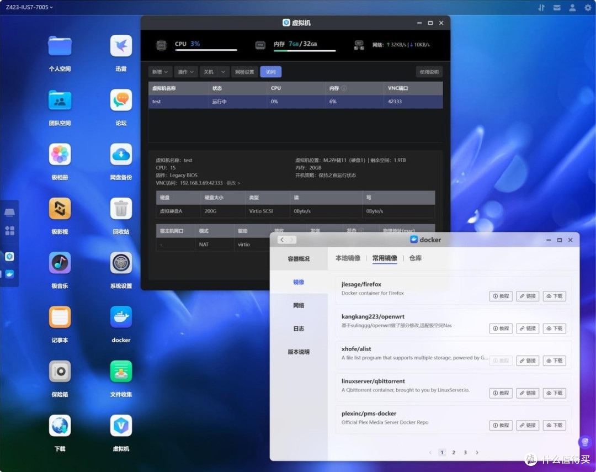The image size is (596, 472).
Task: Open 链接 for xhofe/alist
Action: pyautogui.click(x=528, y=360)
